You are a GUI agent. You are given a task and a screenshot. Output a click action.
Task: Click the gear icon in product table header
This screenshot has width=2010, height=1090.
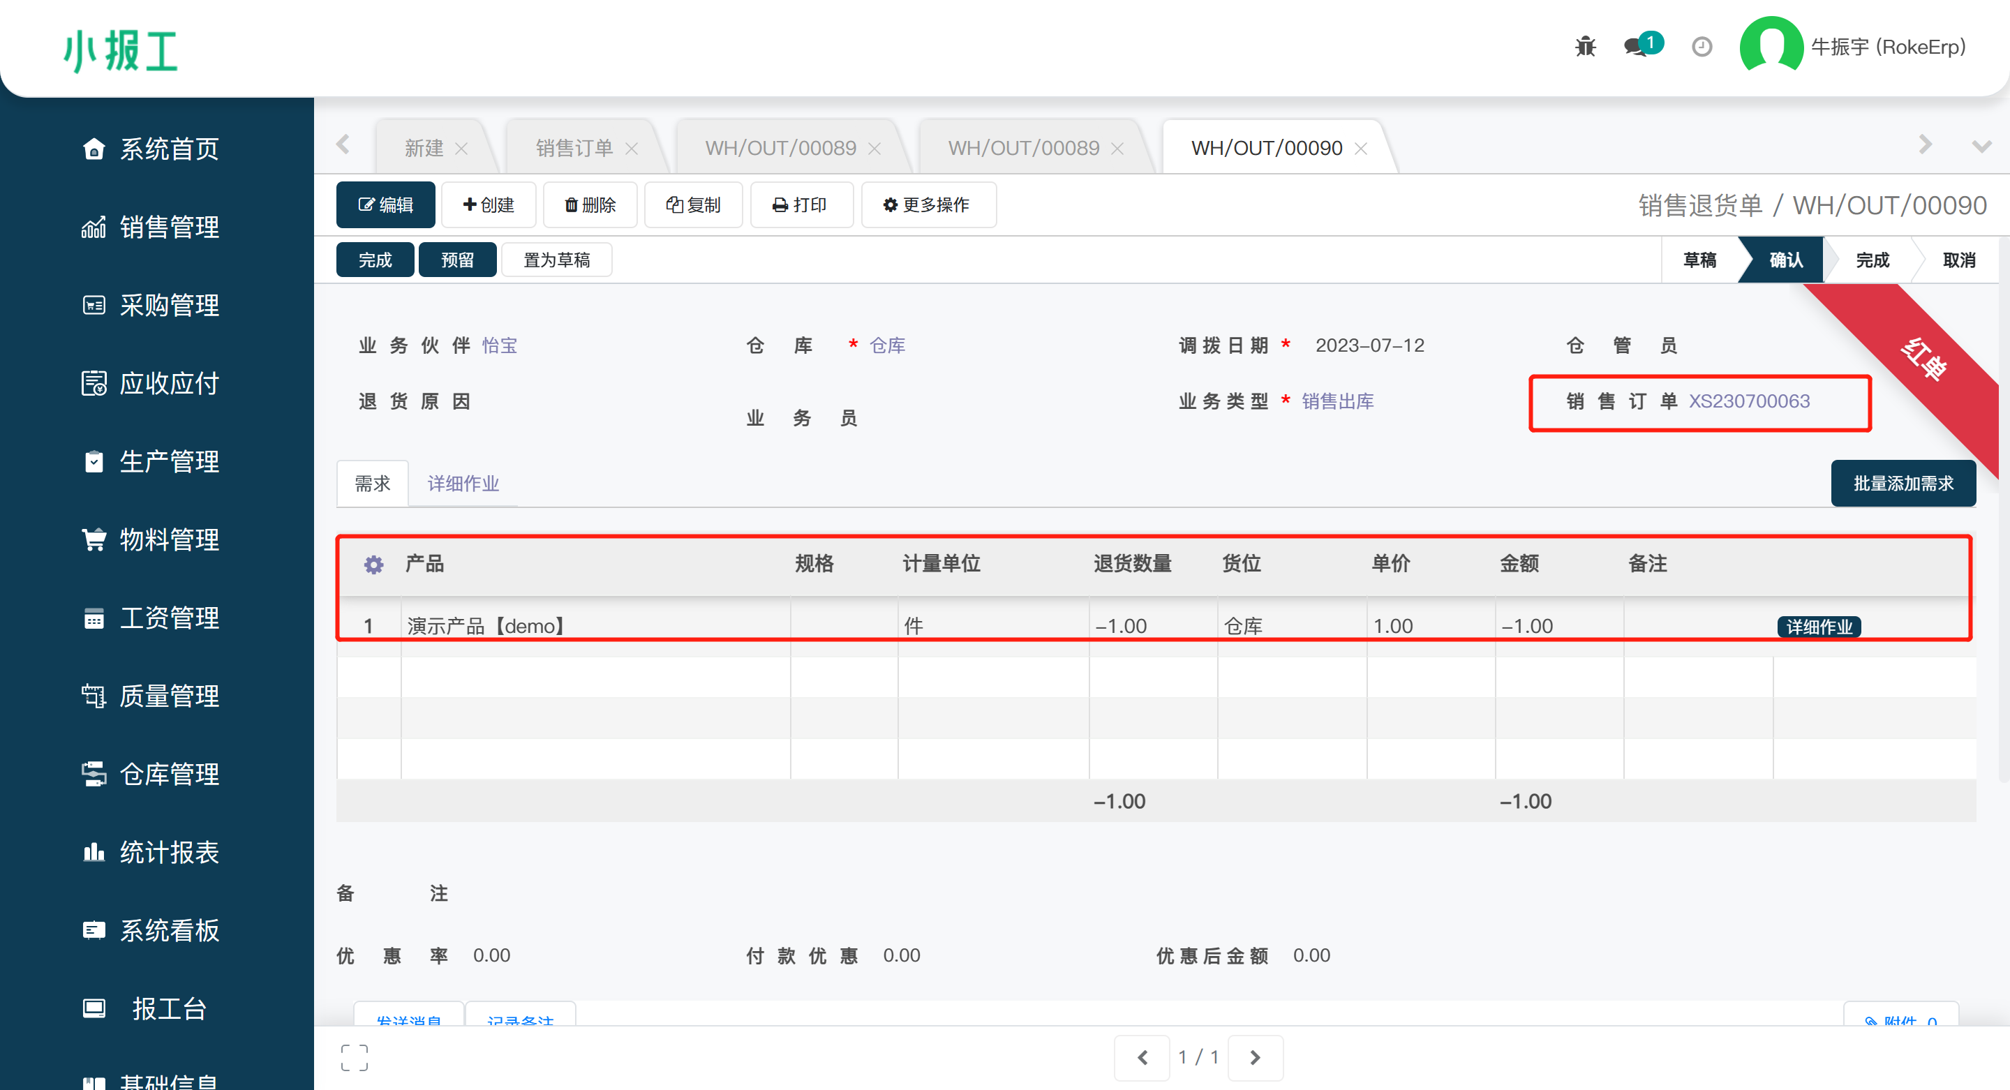[x=374, y=564]
